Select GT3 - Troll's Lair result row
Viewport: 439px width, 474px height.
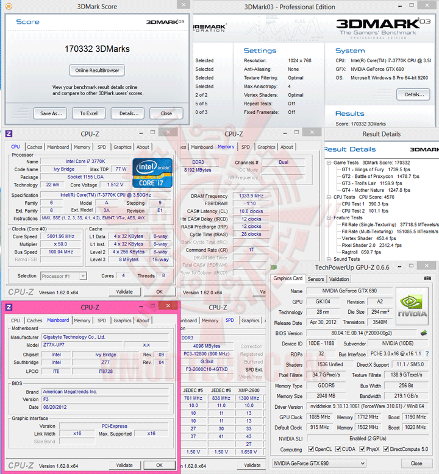click(371, 183)
